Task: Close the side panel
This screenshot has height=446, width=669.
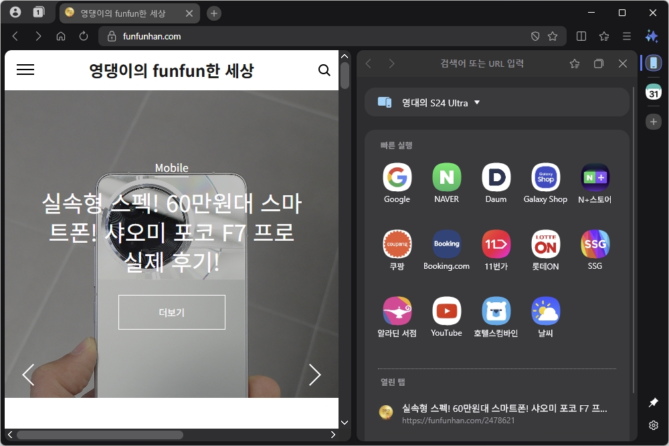Action: coord(622,64)
